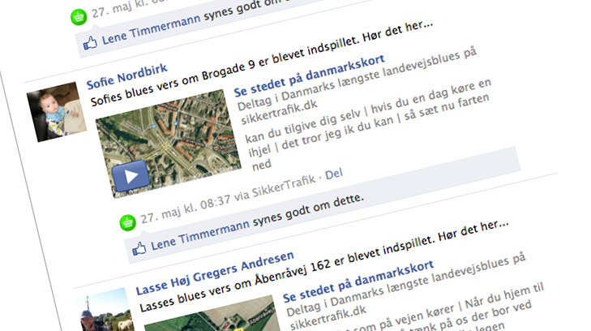Click the Åbenråvej aerial map thumbnail
The height and width of the screenshot is (331, 591).
(x=213, y=314)
